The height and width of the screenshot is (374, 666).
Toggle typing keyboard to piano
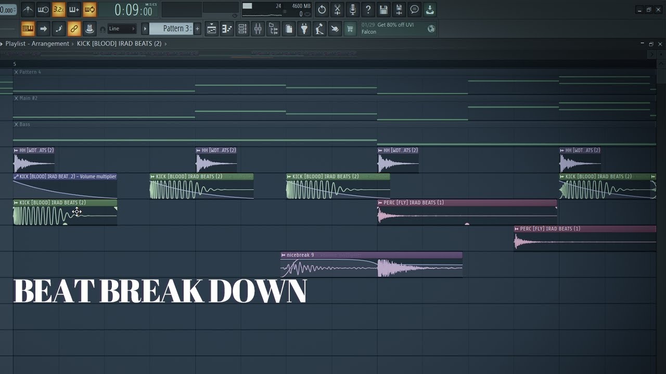28,29
